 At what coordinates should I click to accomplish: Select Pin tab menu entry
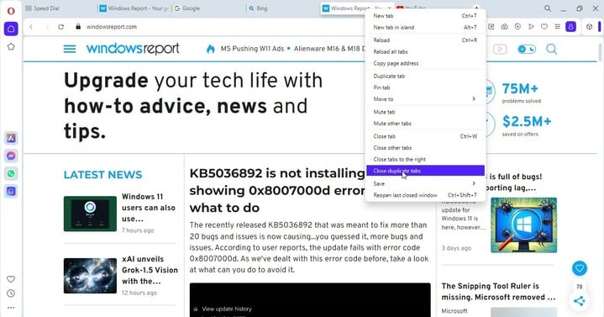pyautogui.click(x=425, y=87)
